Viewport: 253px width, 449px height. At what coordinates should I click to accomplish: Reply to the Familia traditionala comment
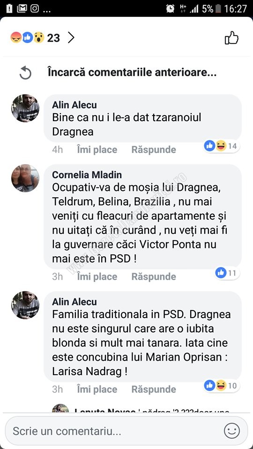[x=154, y=390]
